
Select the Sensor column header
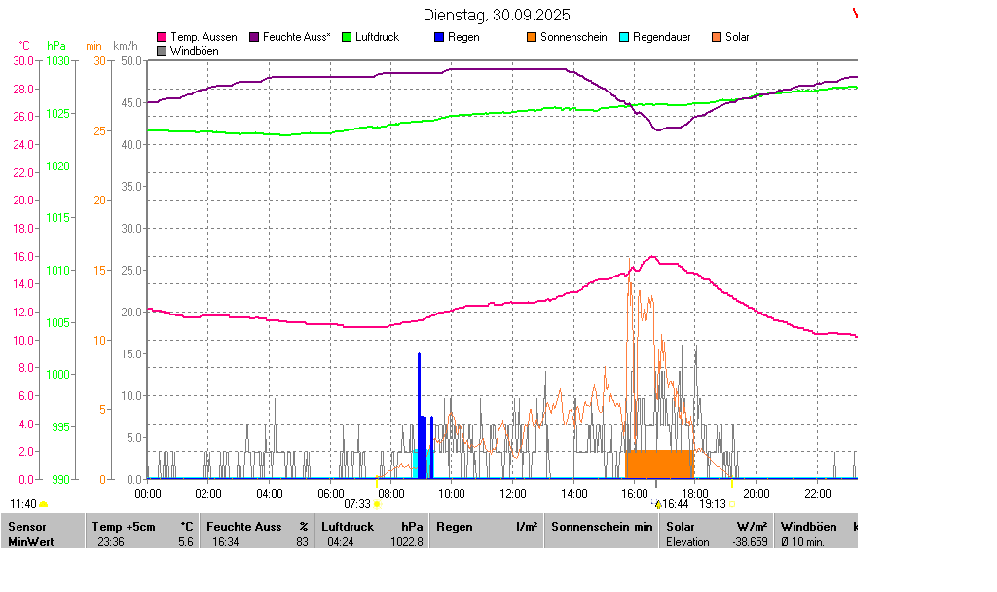pyautogui.click(x=27, y=527)
